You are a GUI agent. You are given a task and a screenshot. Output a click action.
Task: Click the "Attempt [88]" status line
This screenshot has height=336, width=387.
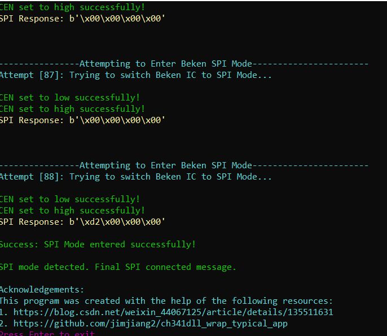[x=135, y=177]
